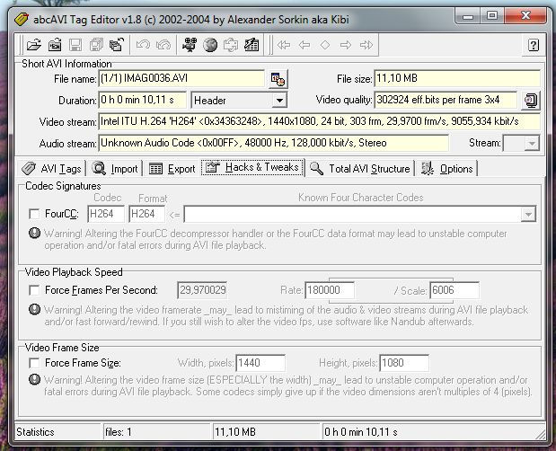
Task: Click the FourCC Format field H264
Action: [146, 214]
